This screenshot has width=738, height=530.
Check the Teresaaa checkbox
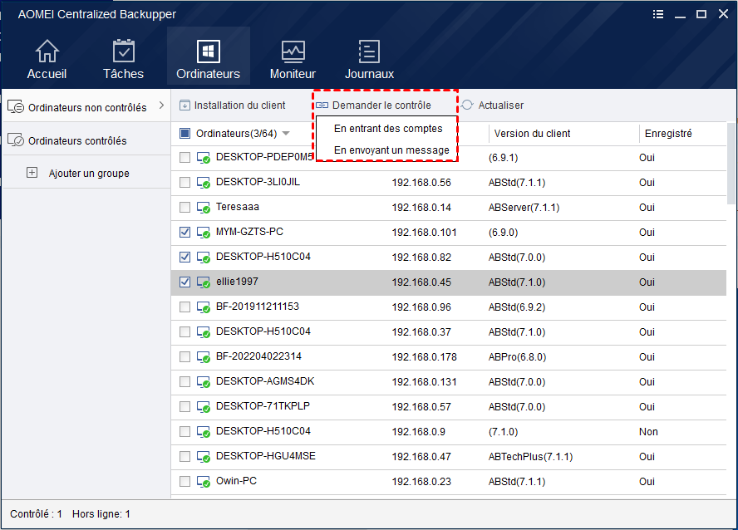click(x=185, y=208)
